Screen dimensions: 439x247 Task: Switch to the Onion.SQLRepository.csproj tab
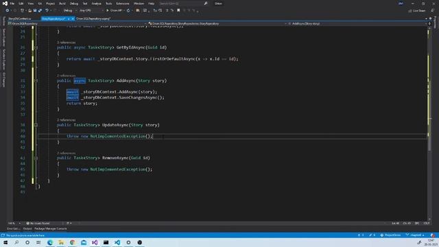pos(93,19)
